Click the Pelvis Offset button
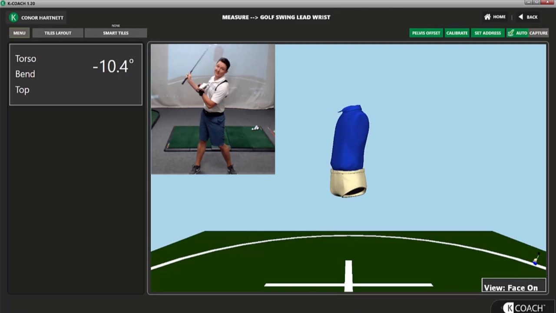Screen dimensions: 556x313 pyautogui.click(x=426, y=33)
